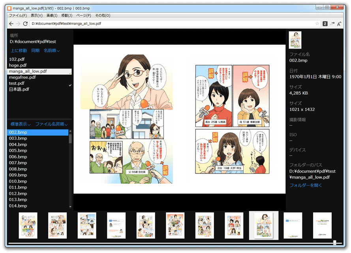Select hoge.pdf in the folder list
The height and width of the screenshot is (253, 351).
[39, 65]
